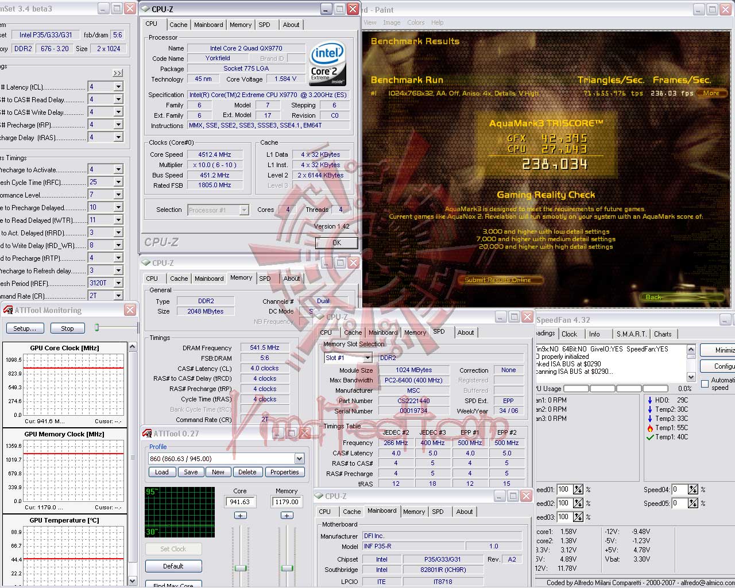The image size is (735, 588).
Task: Click the DRAM Frequency value 541.5 MHz
Action: pos(264,347)
